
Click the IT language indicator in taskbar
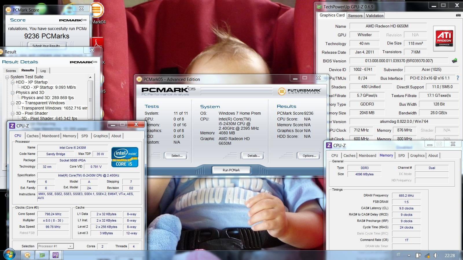[398, 255]
